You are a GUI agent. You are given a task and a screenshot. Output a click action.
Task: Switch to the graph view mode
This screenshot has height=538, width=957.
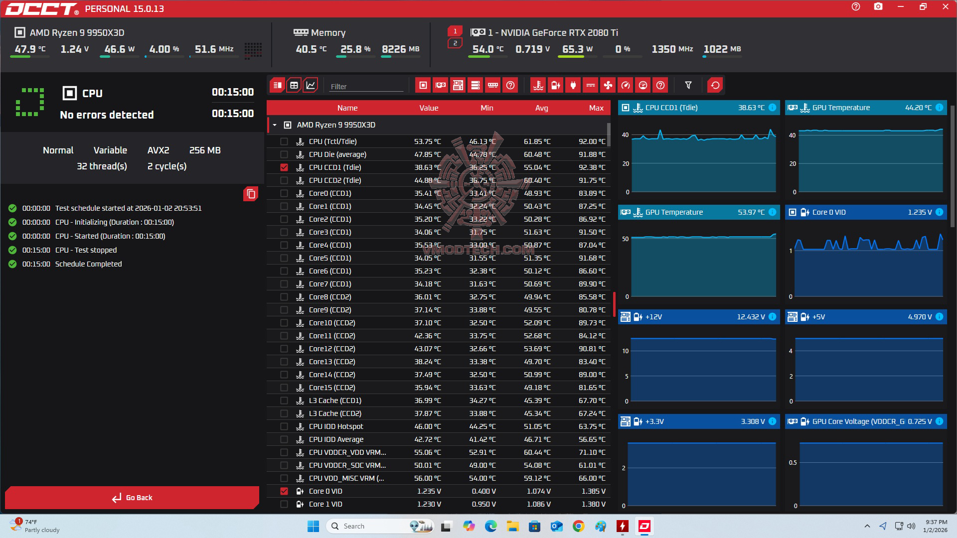tap(311, 85)
